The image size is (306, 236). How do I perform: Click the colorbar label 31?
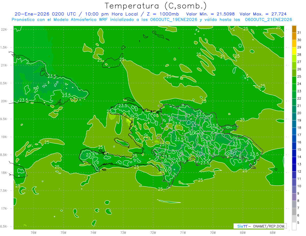(x=299, y=33)
